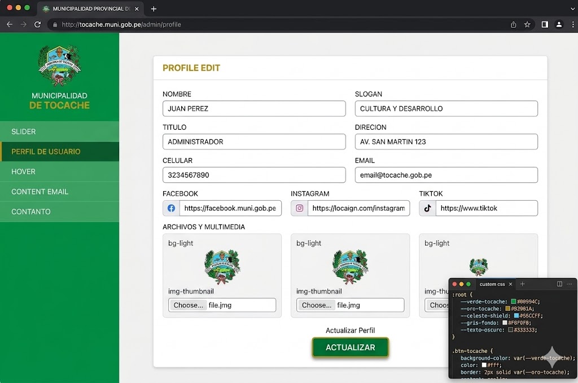Viewport: 578px width, 383px height.
Task: Click the Facebook URL input field
Action: point(230,208)
